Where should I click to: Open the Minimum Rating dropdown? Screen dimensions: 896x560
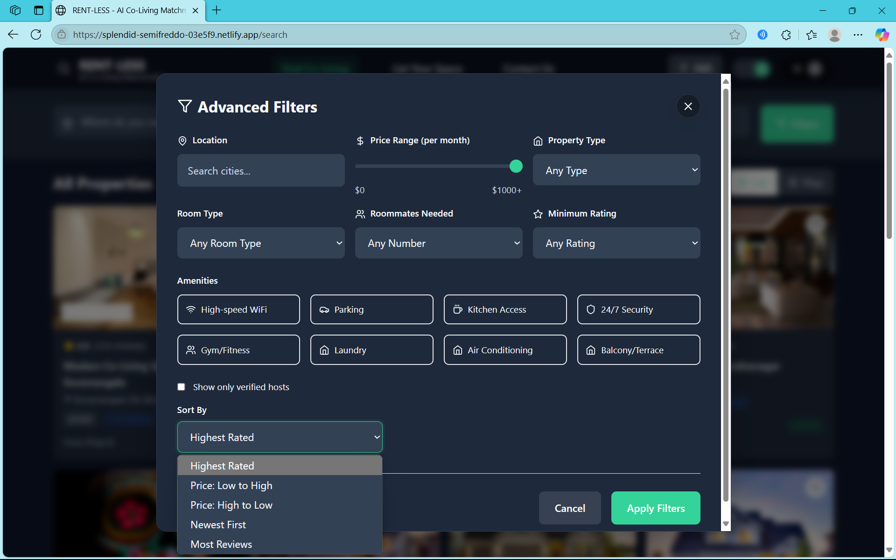[x=616, y=243]
